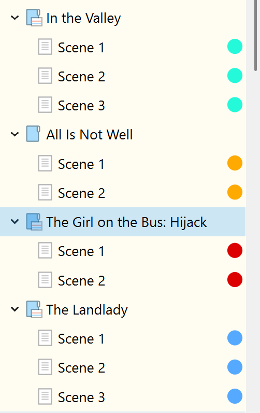Screen dimensions: 260x413
Task: Click the All Is Not Well folder icon
Action: (33, 134)
